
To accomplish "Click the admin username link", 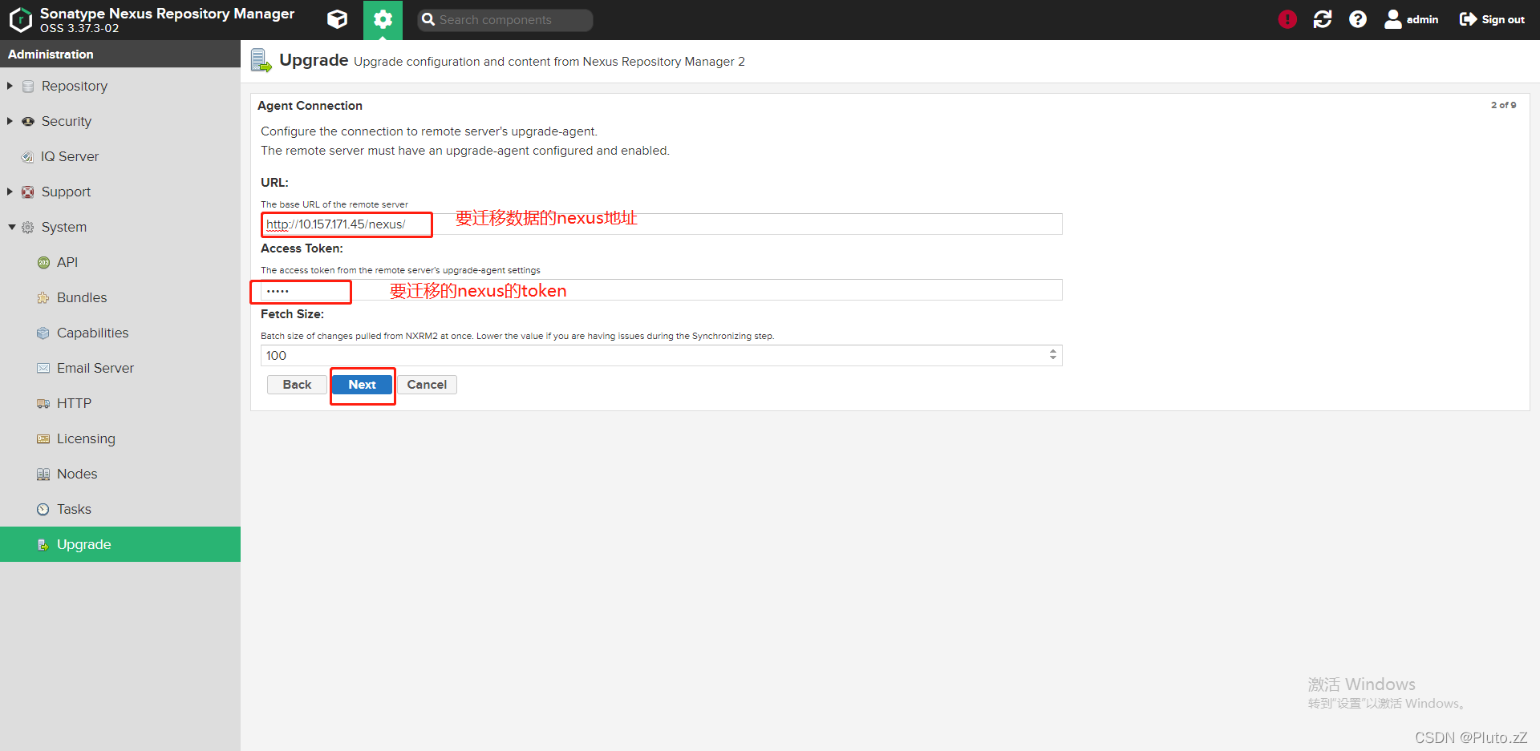I will click(1422, 19).
